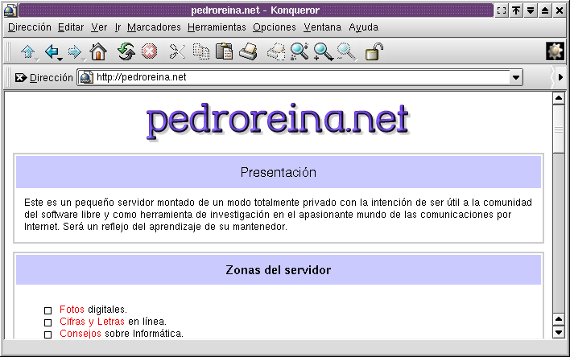Open the Marcadores menu
Image resolution: width=570 pixels, height=357 pixels.
coord(154,27)
